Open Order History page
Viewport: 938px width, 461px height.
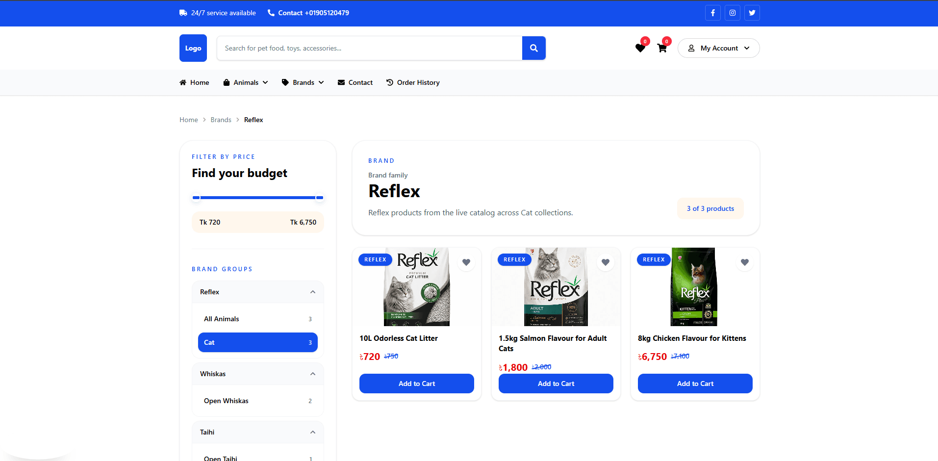(x=413, y=82)
